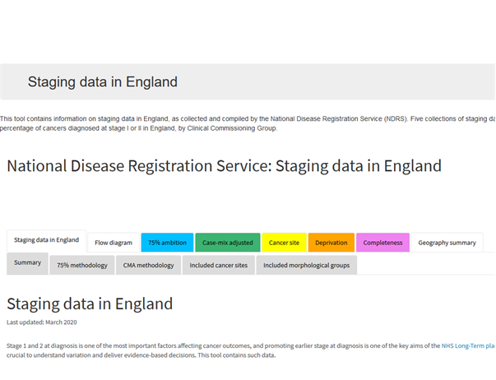Click the Last updated March 2020 text
The width and height of the screenshot is (496, 380).
[42, 322]
